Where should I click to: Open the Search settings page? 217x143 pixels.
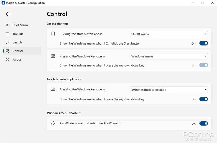17,42
